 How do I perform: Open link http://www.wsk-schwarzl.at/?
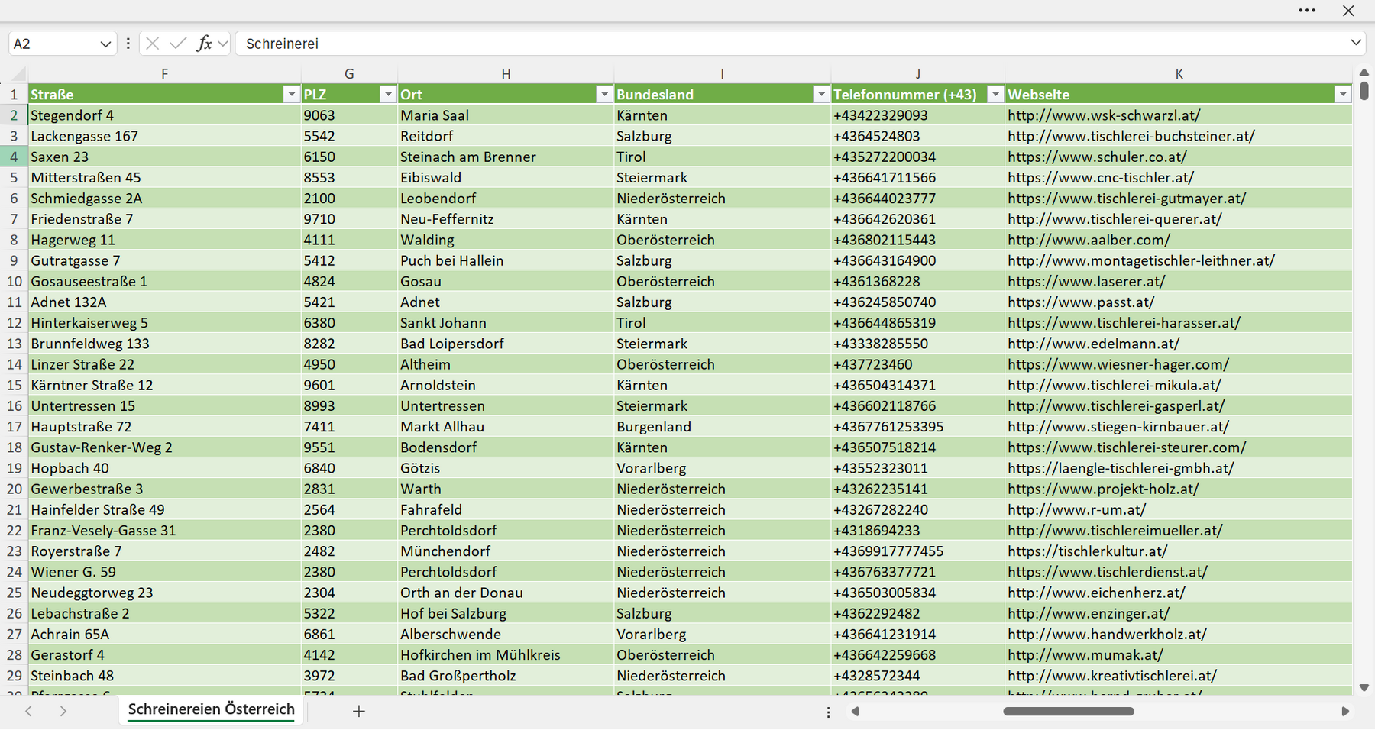(x=1104, y=115)
